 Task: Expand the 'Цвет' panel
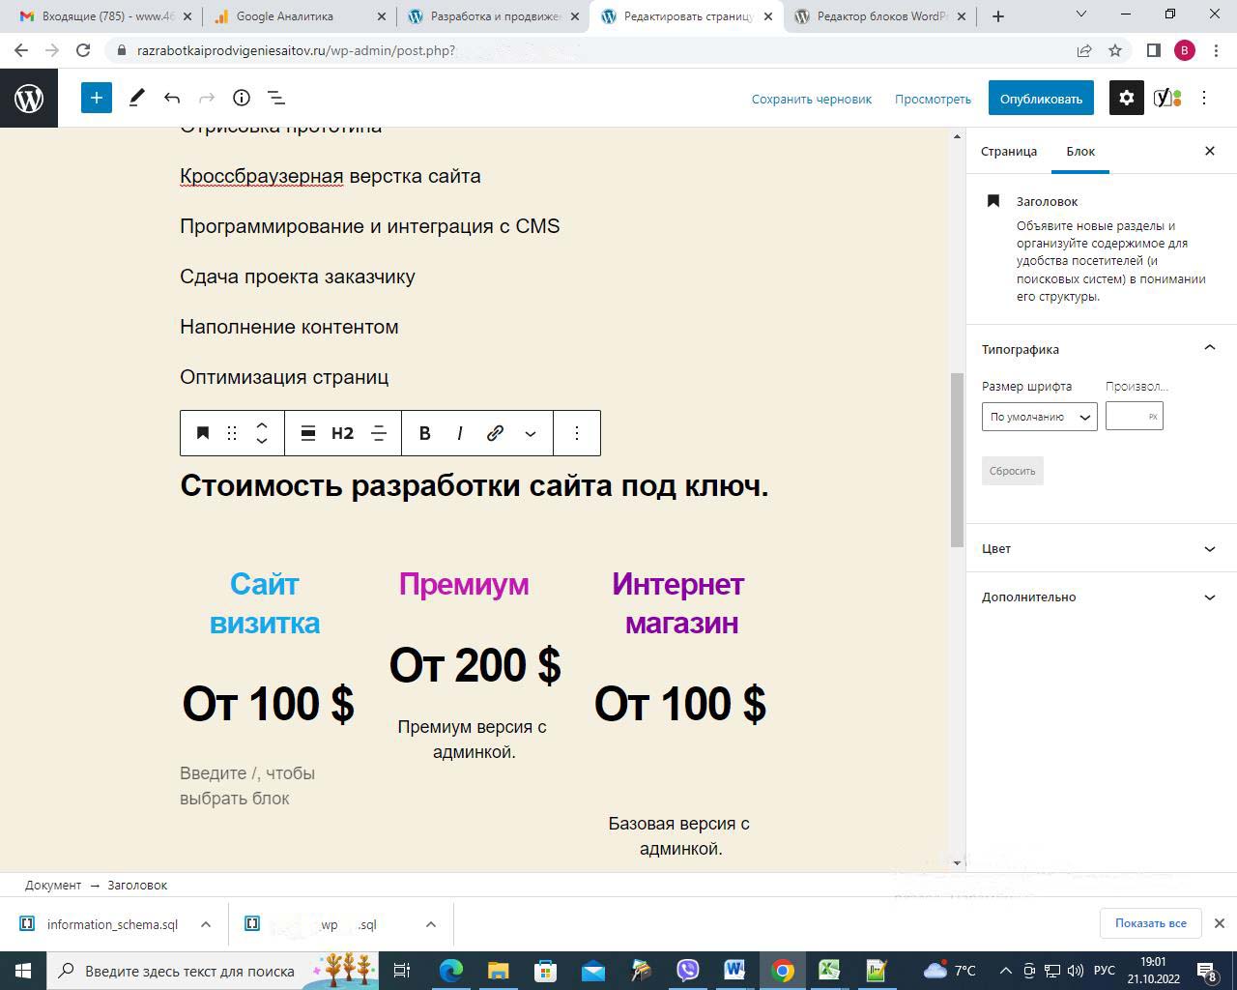pyautogui.click(x=1101, y=548)
